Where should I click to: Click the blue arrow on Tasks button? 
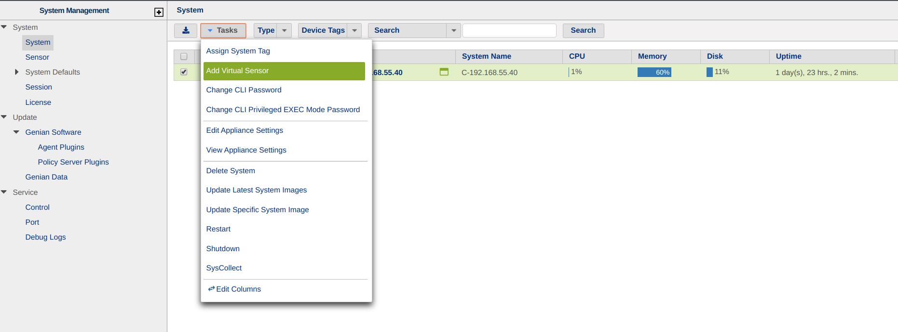210,30
